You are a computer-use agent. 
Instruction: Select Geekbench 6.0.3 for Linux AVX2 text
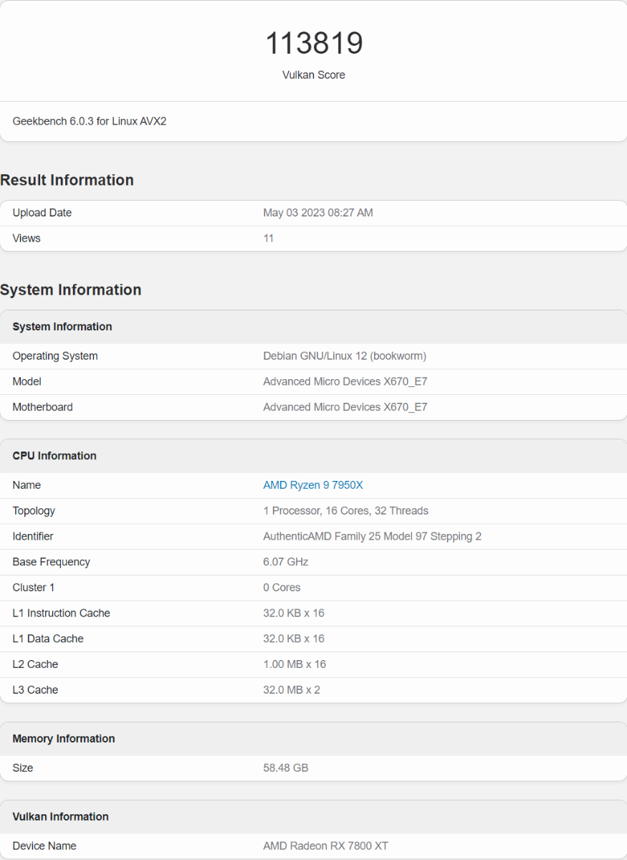[x=90, y=121]
